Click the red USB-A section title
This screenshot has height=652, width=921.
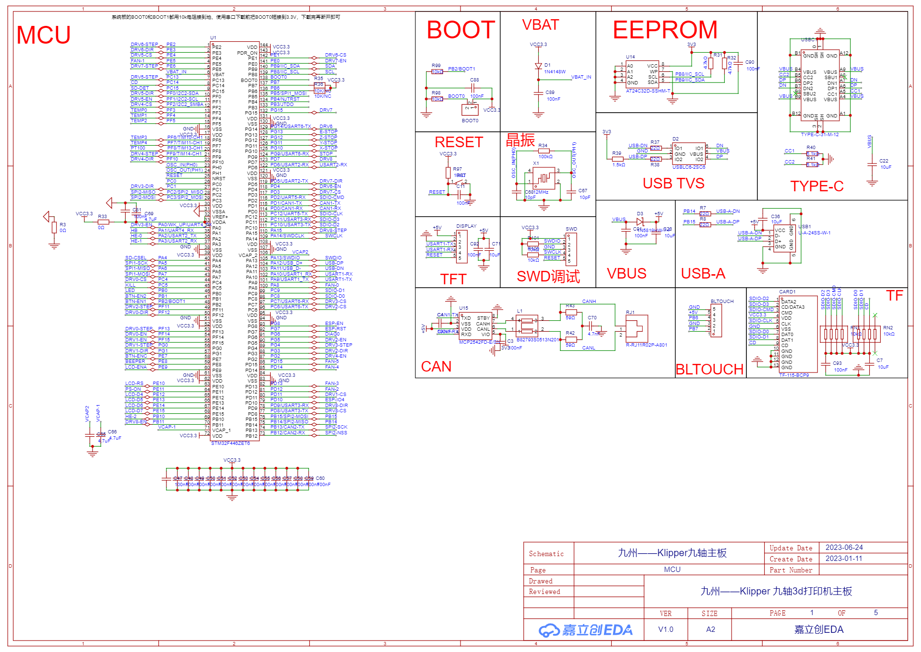(703, 273)
